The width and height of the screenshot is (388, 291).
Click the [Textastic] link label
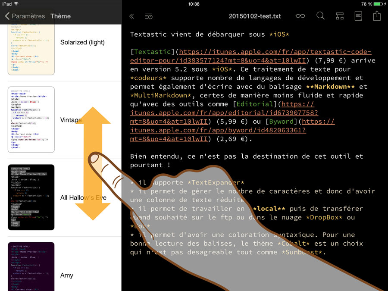point(153,52)
